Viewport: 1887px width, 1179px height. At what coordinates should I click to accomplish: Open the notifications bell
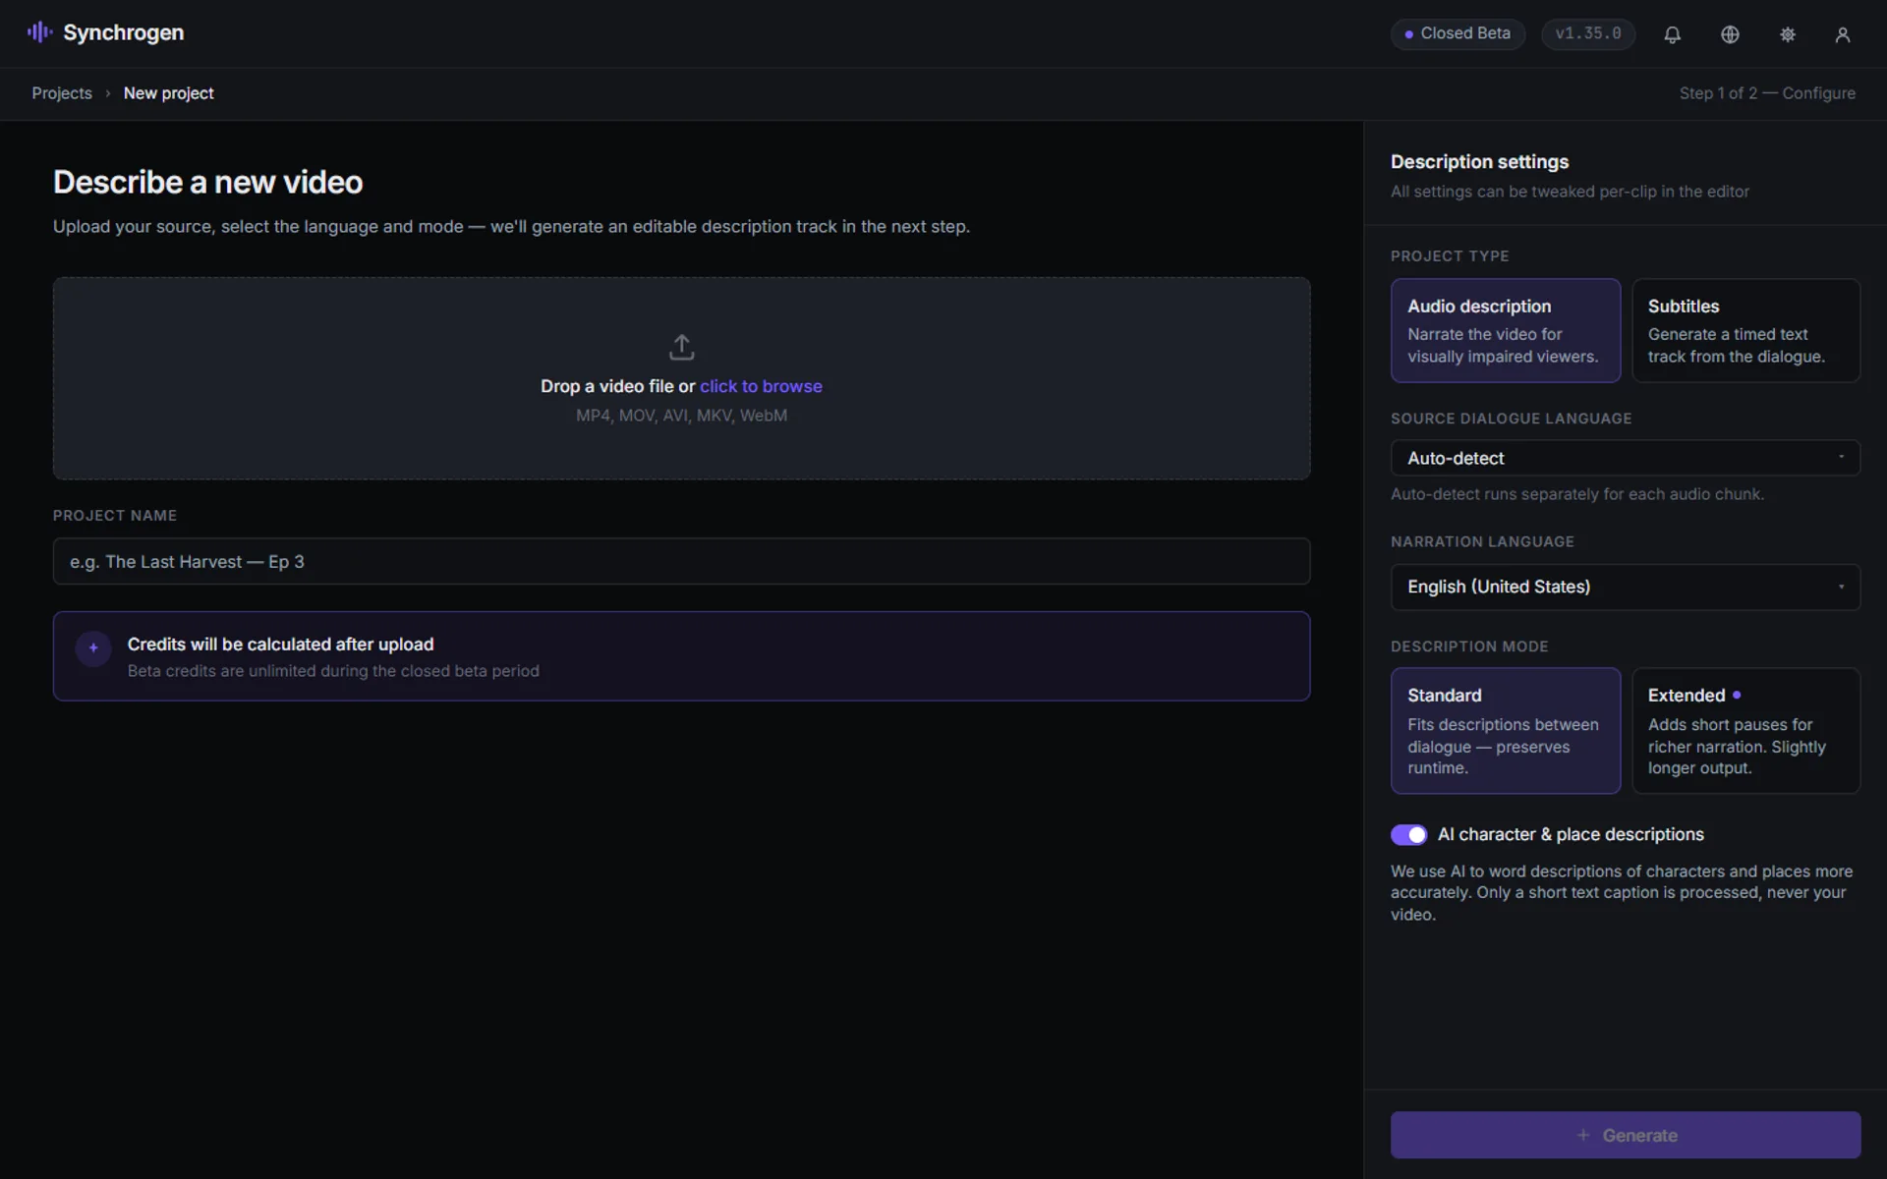(1672, 34)
